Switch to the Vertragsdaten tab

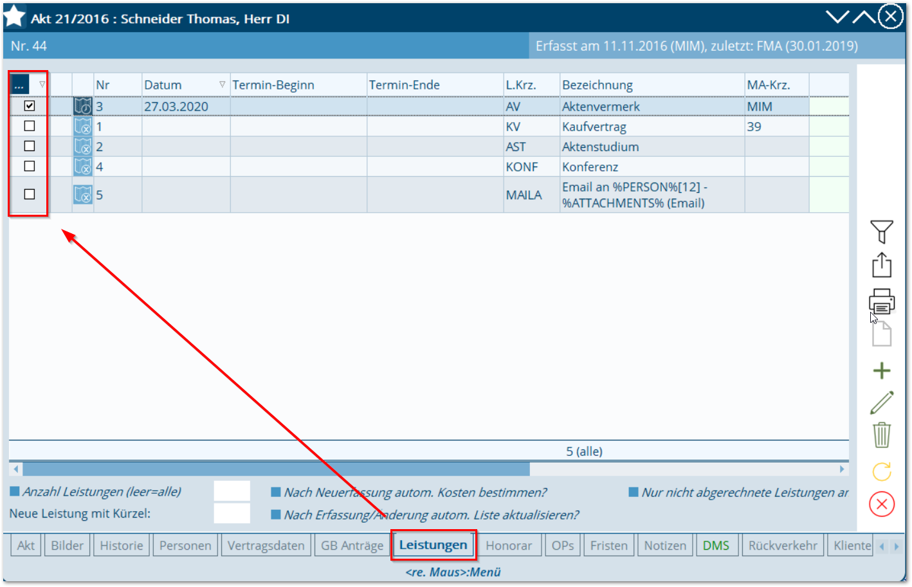coord(266,545)
